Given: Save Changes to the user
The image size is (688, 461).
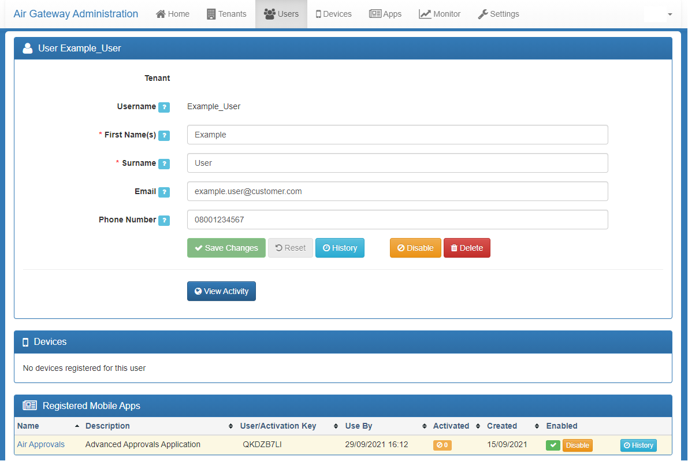Looking at the screenshot, I should coord(226,248).
